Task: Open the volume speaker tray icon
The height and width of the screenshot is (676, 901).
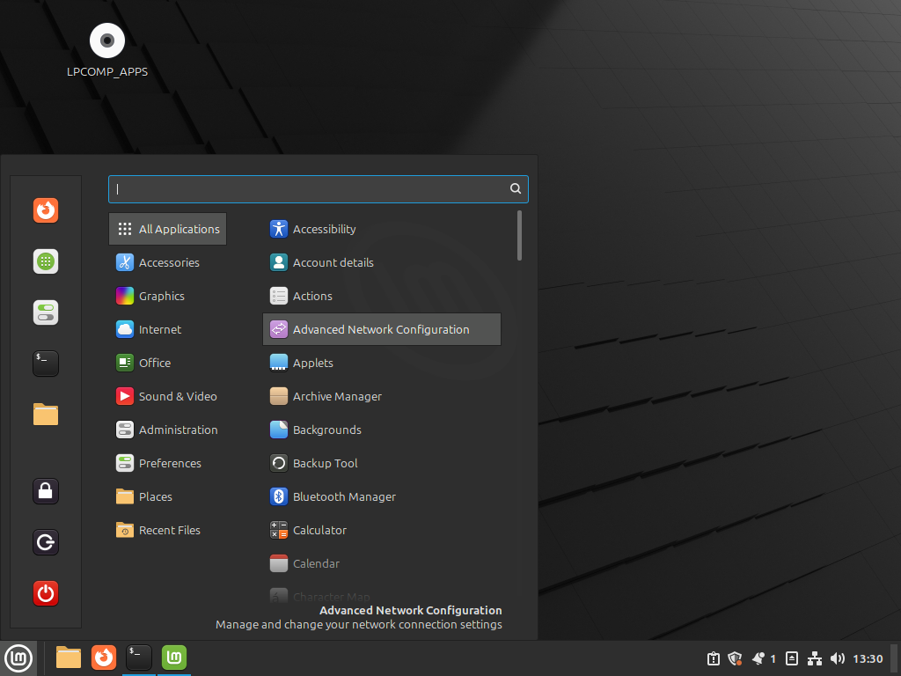Action: pos(838,658)
